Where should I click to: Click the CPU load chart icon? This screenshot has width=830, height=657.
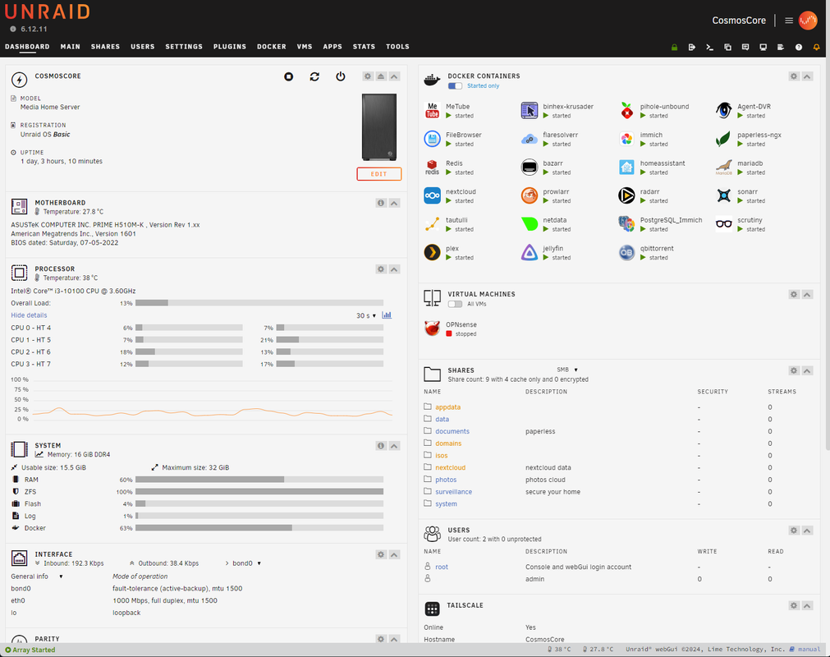coord(387,315)
